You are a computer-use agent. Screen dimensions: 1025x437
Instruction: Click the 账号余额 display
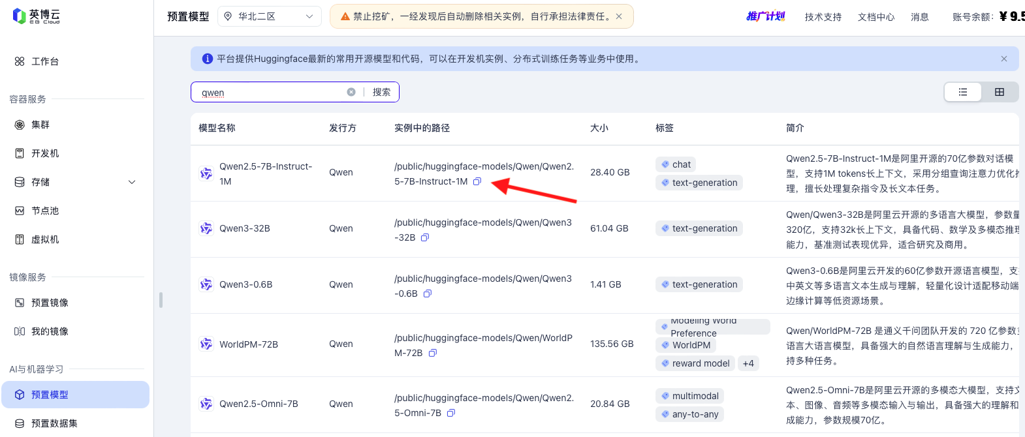(988, 17)
